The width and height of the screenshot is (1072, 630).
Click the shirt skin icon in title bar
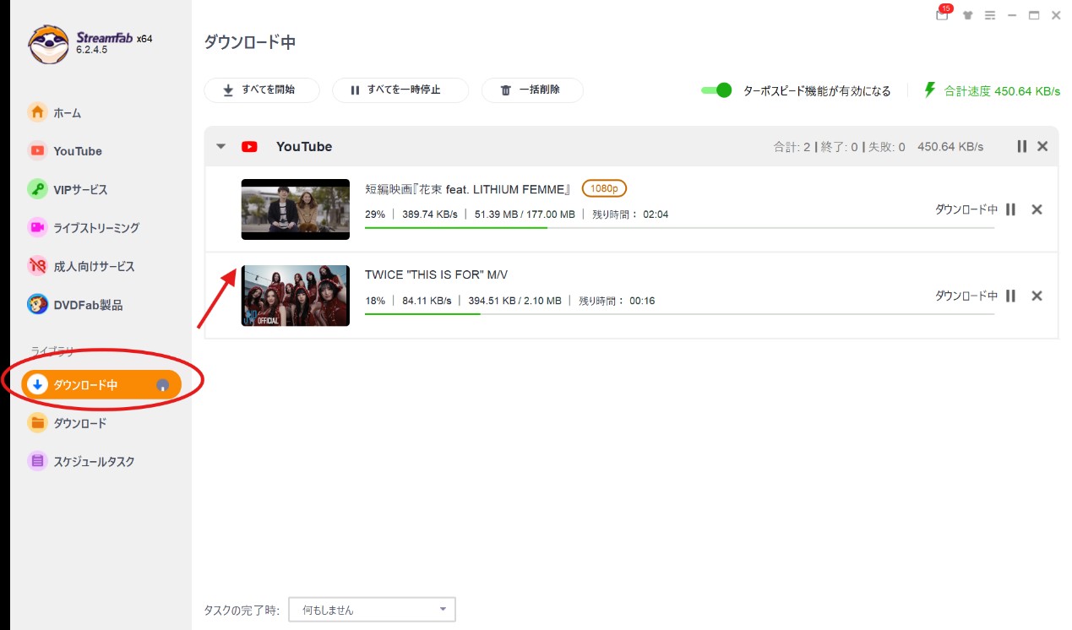point(967,15)
